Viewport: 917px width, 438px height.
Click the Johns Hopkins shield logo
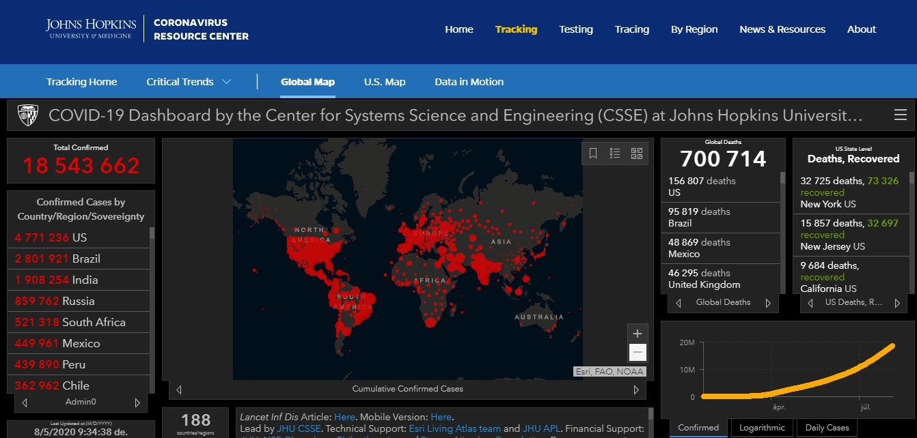click(x=28, y=115)
